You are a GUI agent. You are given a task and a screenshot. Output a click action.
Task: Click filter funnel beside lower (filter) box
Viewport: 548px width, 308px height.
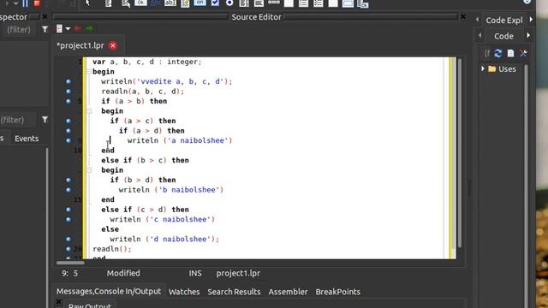(x=45, y=120)
